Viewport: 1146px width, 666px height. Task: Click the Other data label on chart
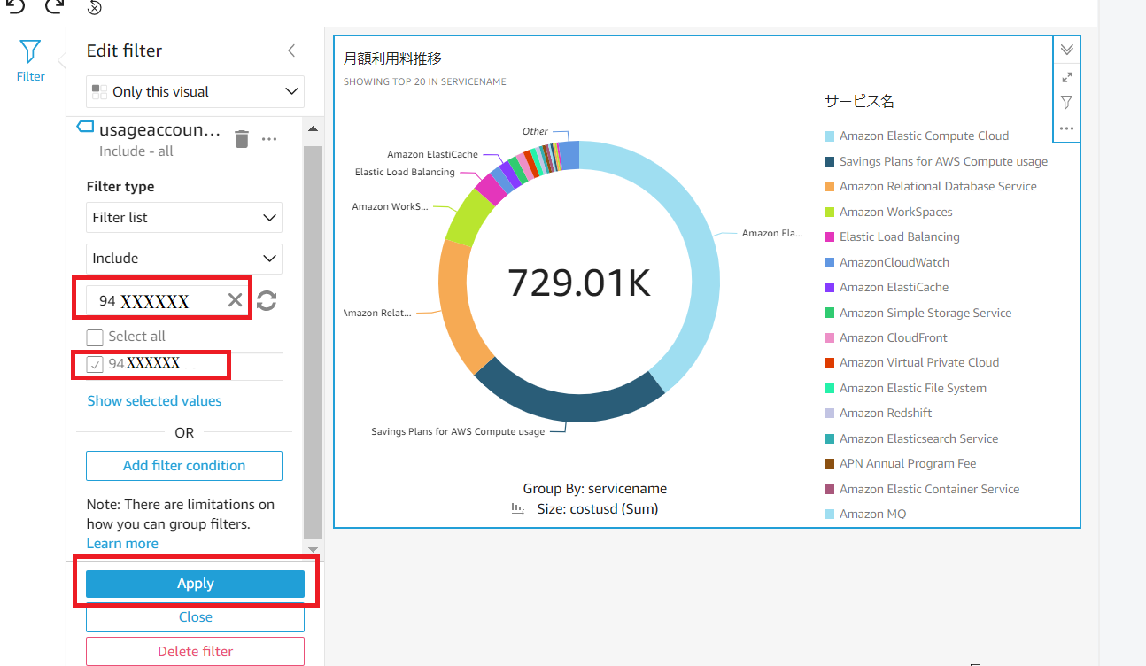coord(535,131)
